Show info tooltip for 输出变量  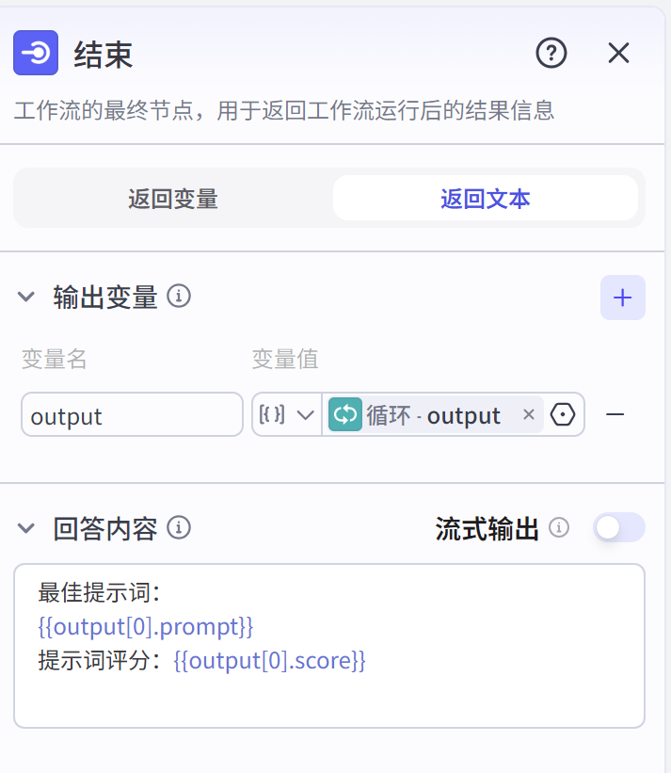179,297
